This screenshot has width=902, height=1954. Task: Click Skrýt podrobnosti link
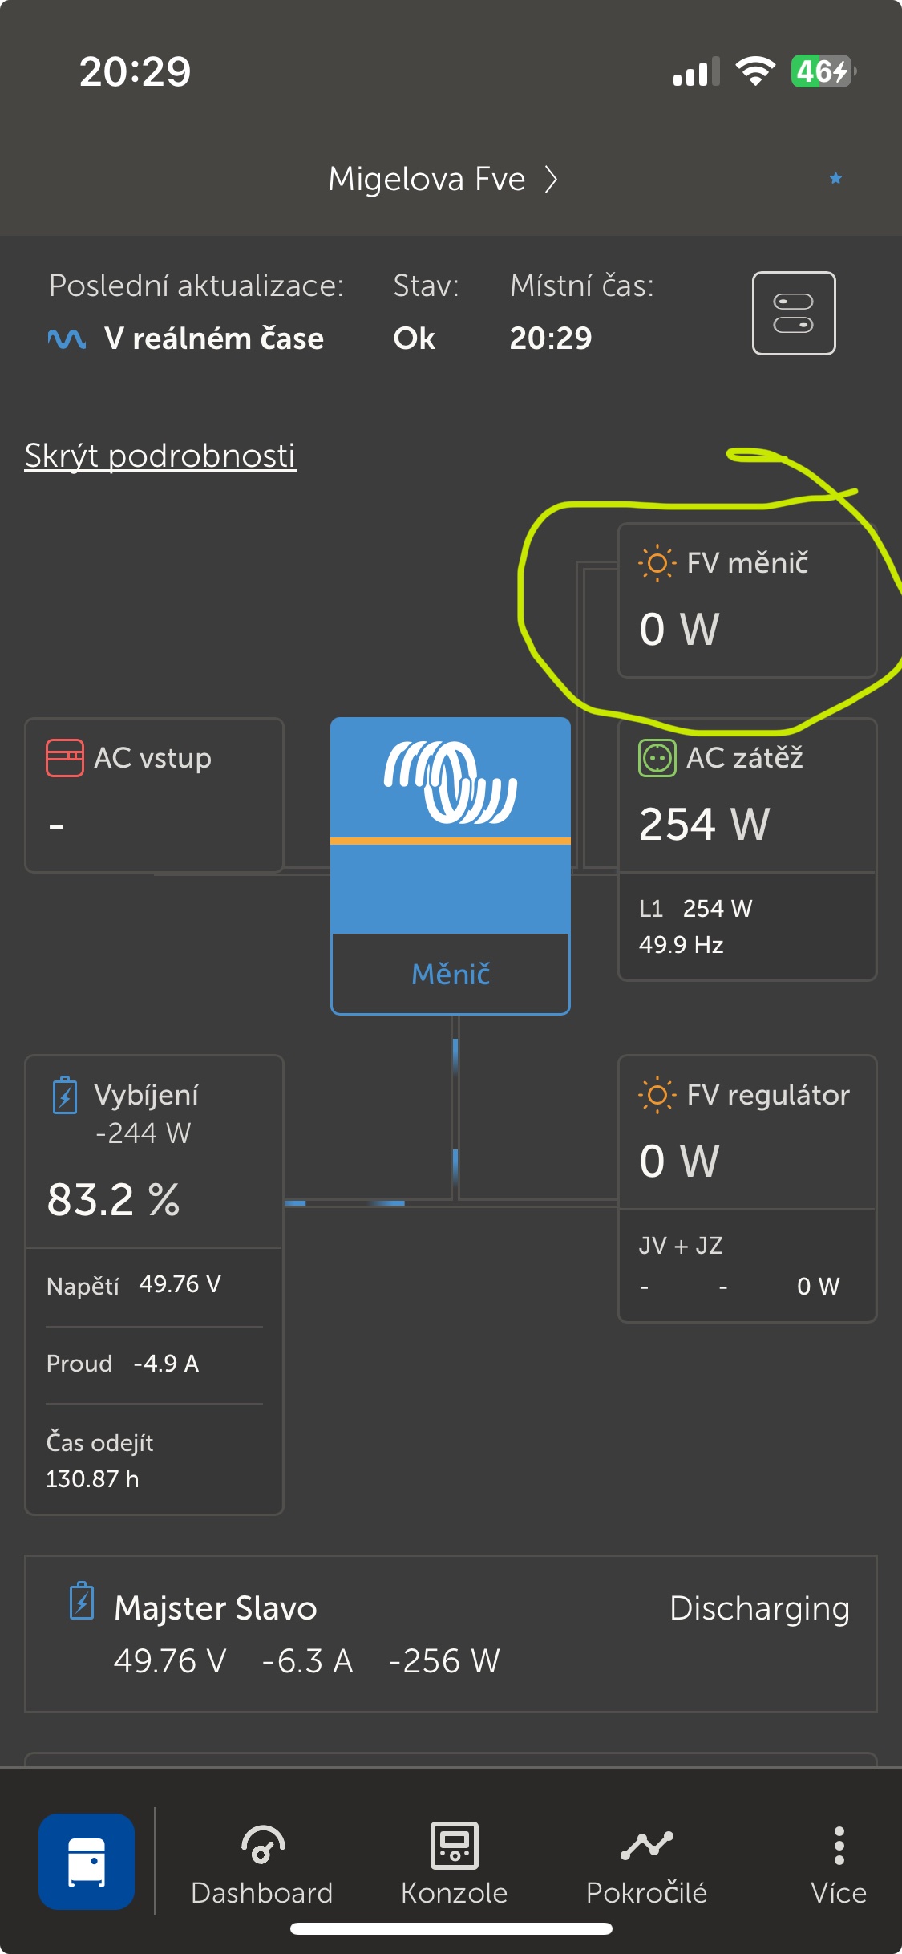[x=160, y=456]
